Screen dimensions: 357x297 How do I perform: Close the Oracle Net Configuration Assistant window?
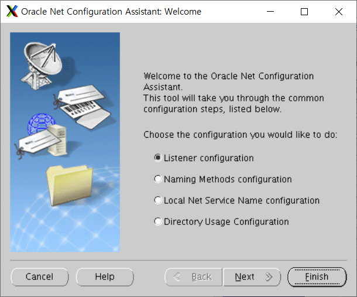click(x=338, y=11)
